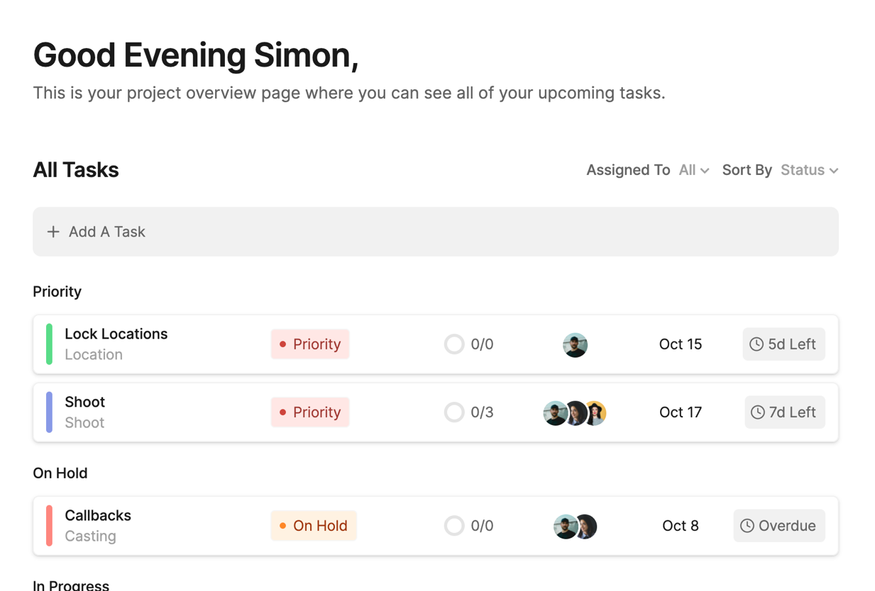875x591 pixels.
Task: Click the red dot in Shoot's Priority tag
Action: [x=282, y=412]
